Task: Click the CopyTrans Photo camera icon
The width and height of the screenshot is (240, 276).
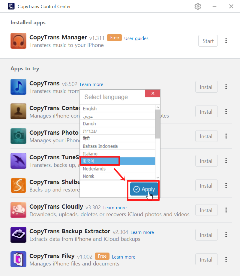Action: [x=18, y=136]
